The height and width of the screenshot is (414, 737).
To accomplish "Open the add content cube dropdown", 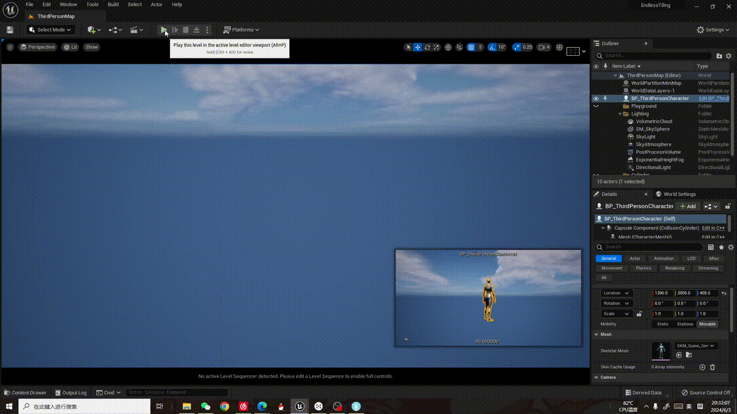I will pos(94,30).
